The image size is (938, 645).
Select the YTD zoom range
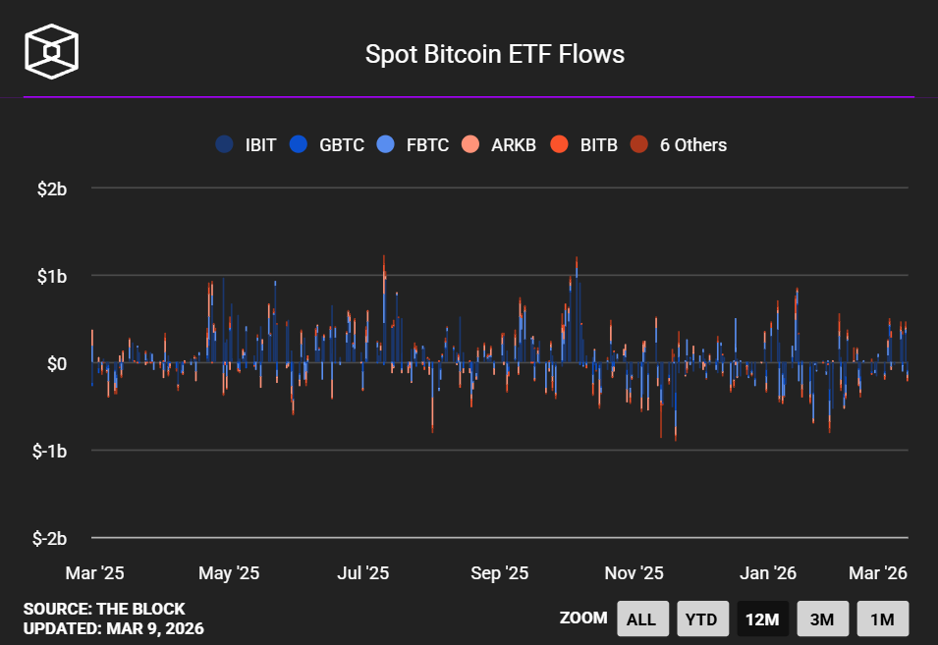point(702,618)
